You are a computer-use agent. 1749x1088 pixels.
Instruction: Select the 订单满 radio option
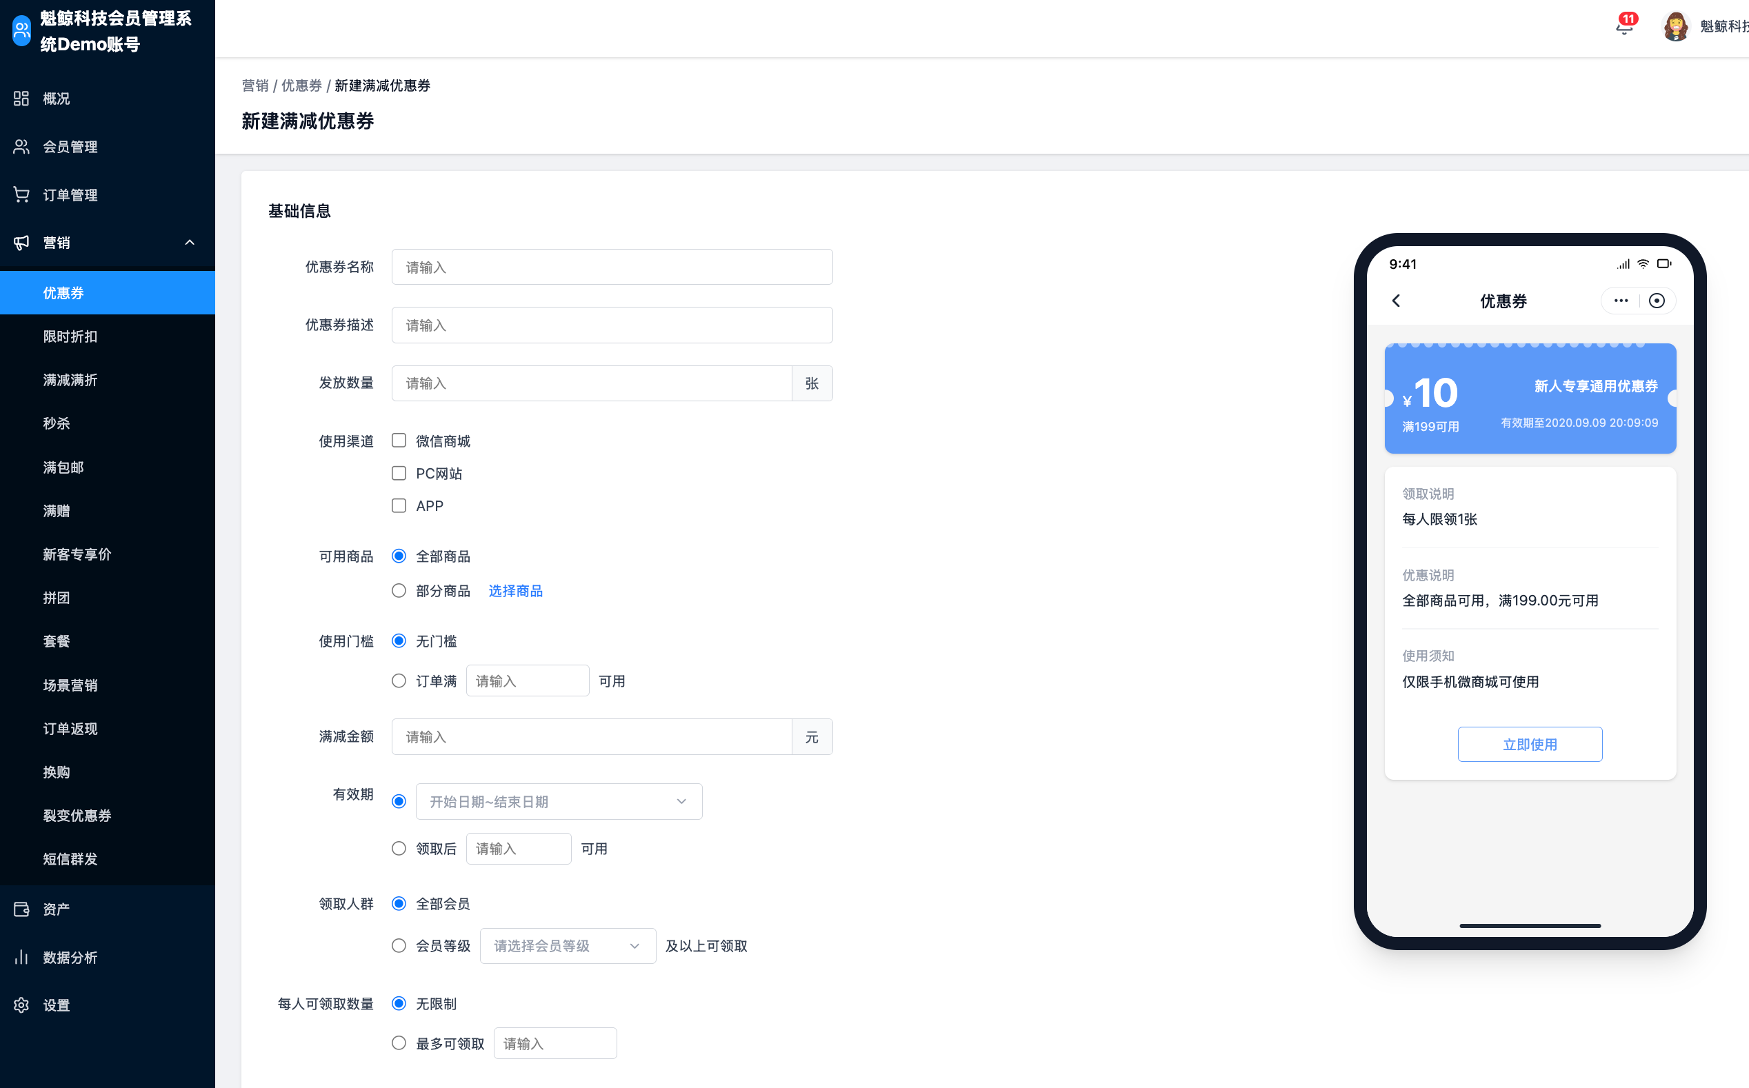[399, 681]
